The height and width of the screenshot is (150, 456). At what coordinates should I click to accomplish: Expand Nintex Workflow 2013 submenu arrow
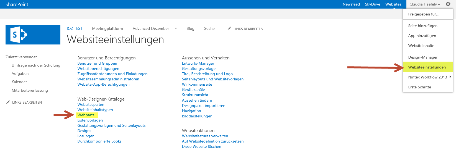450,77
